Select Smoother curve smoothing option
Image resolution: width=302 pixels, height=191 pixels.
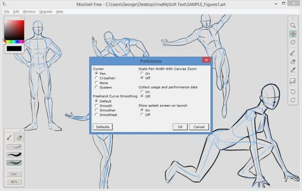[105, 110]
